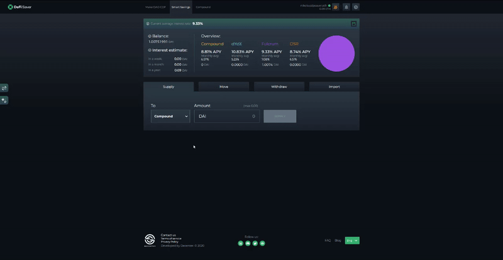
Task: Click the 1.0074 DAI Fulcrum balance
Action: pyautogui.click(x=270, y=65)
